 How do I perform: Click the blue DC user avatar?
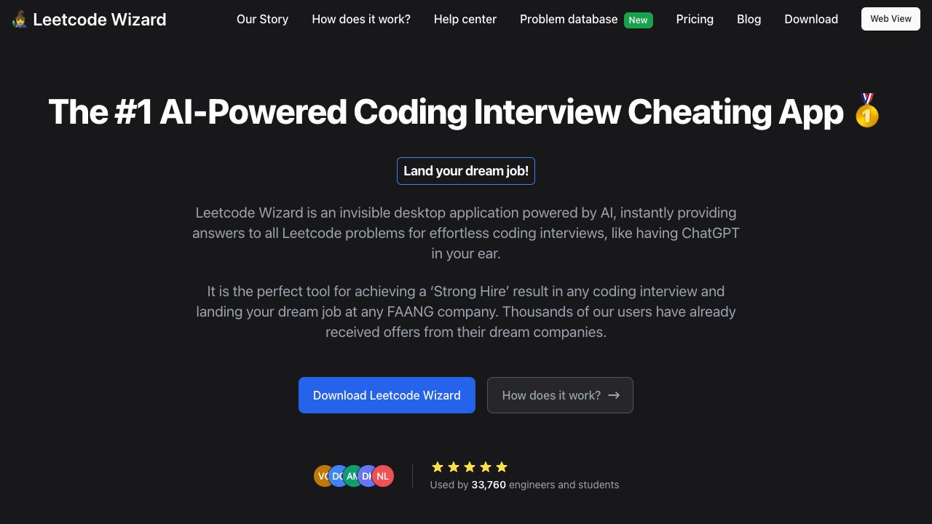(x=338, y=476)
